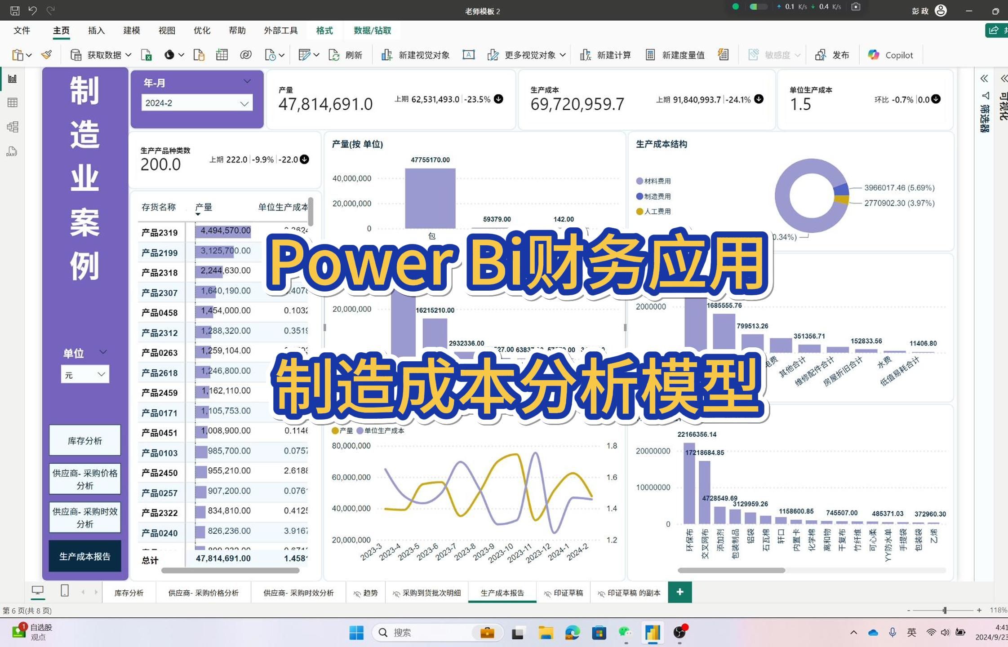Click the user account avatar icon

[x=941, y=10]
